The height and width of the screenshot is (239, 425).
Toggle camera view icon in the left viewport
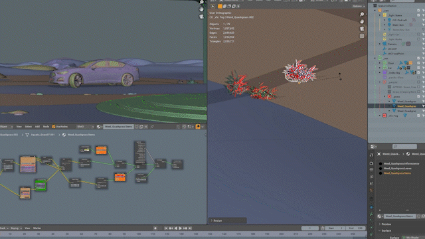tap(201, 17)
